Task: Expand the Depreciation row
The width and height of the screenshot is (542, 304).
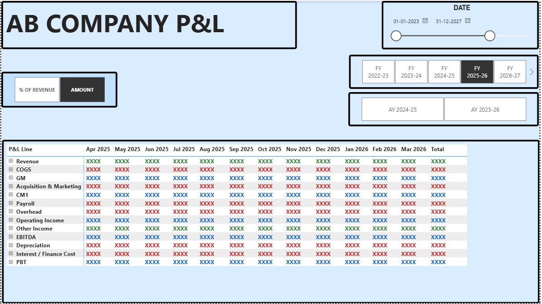Action: (x=11, y=245)
